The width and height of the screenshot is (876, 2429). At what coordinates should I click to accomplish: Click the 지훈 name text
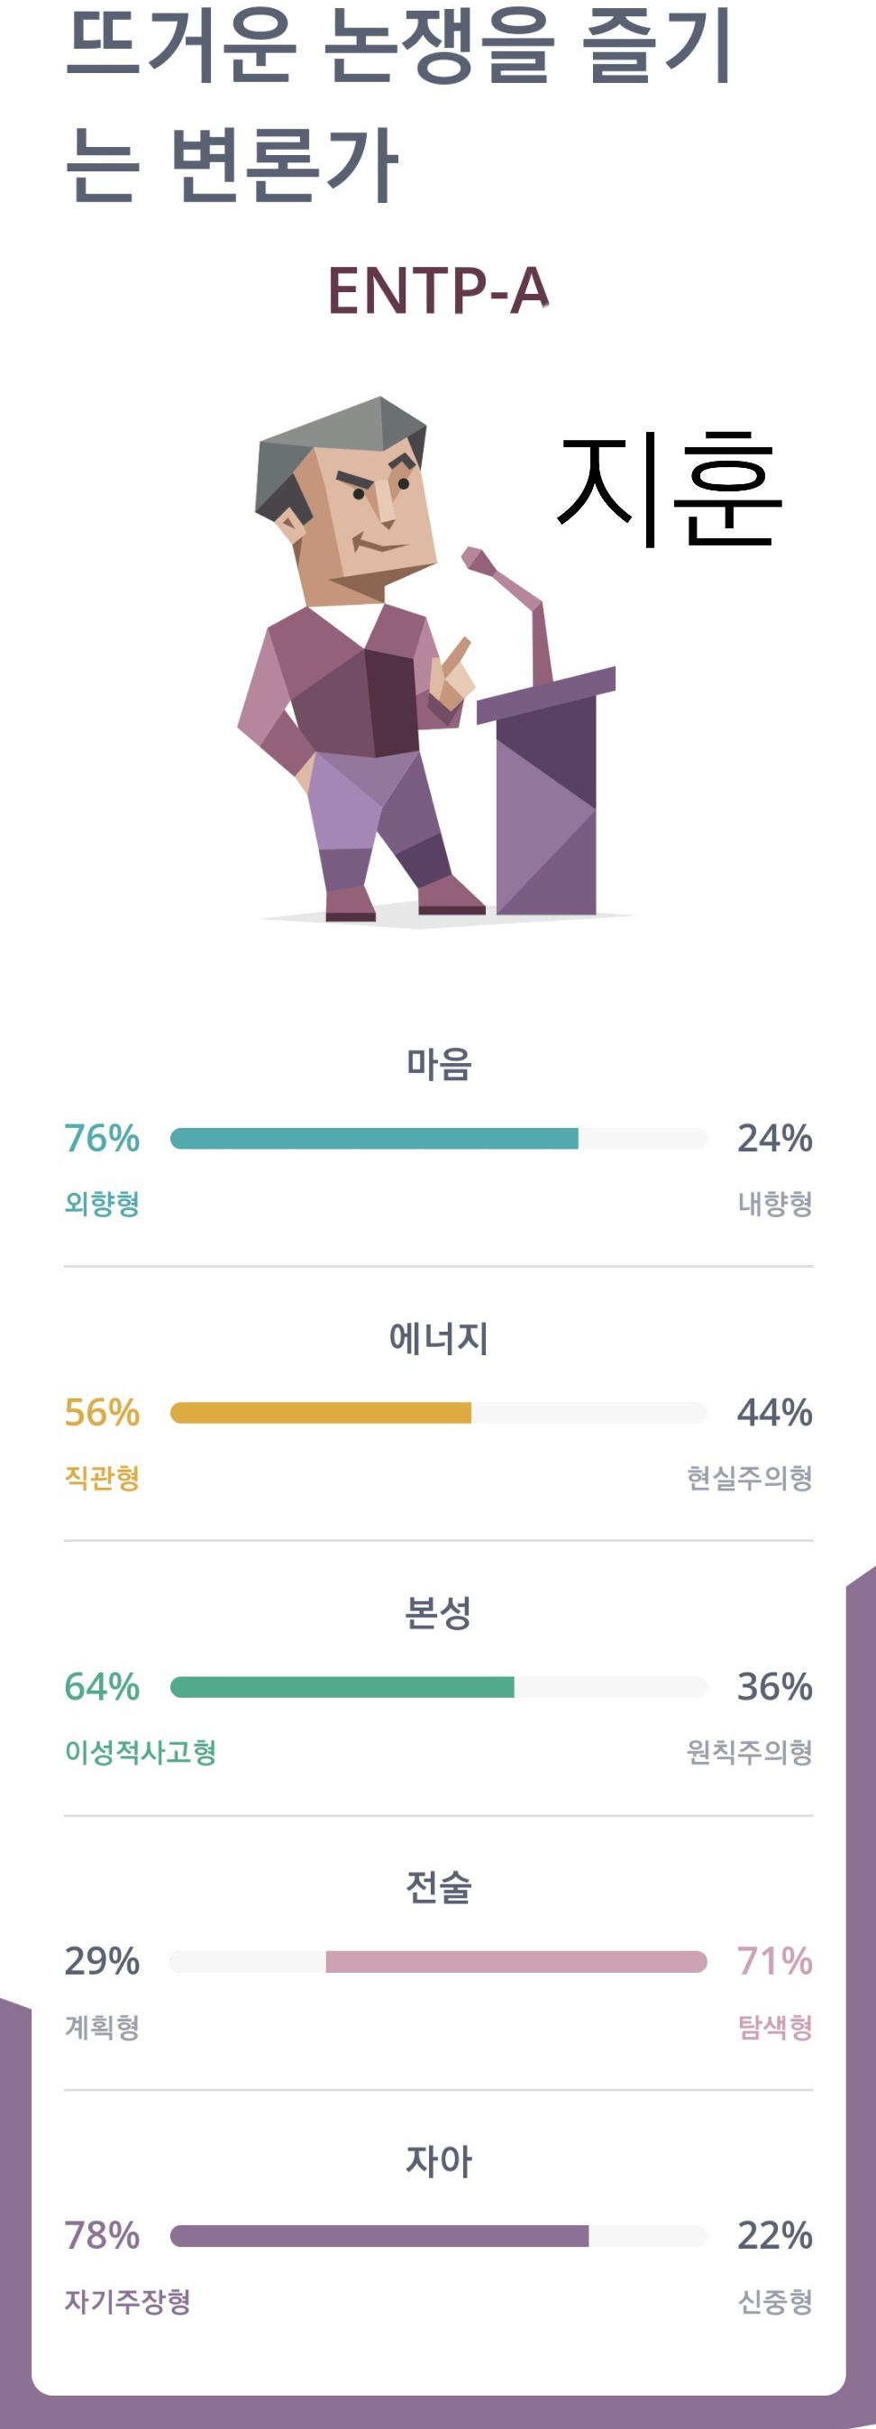tap(670, 490)
